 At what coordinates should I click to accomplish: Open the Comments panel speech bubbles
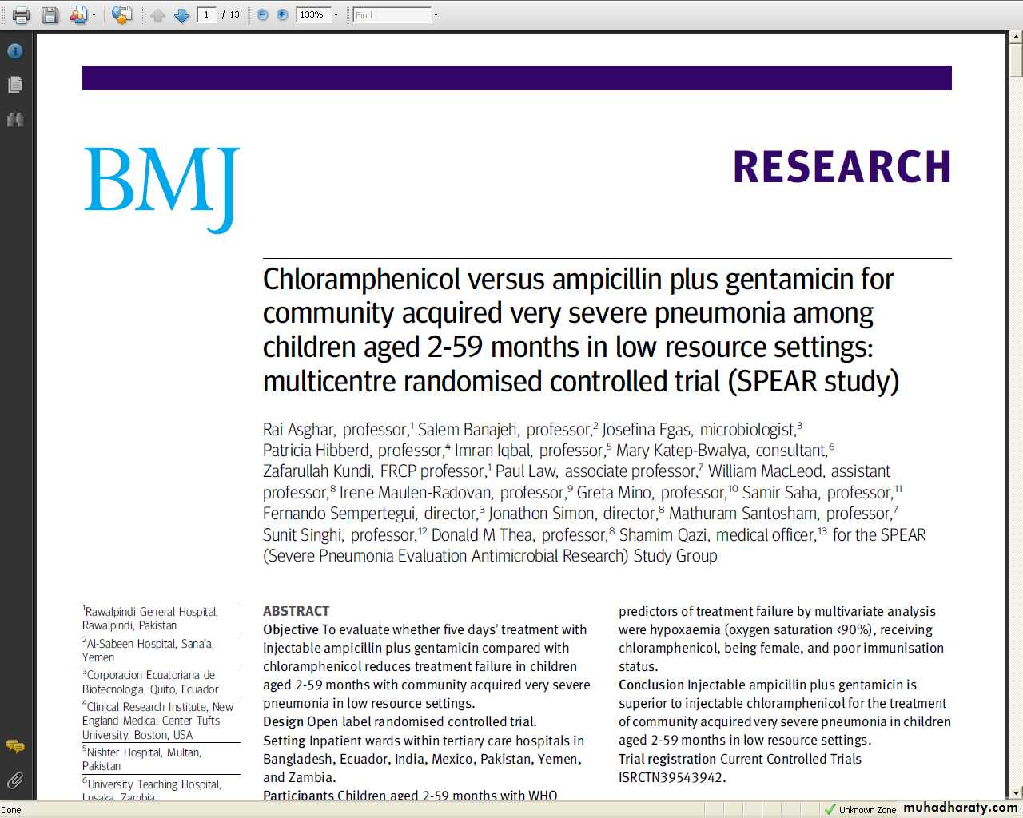point(14,746)
